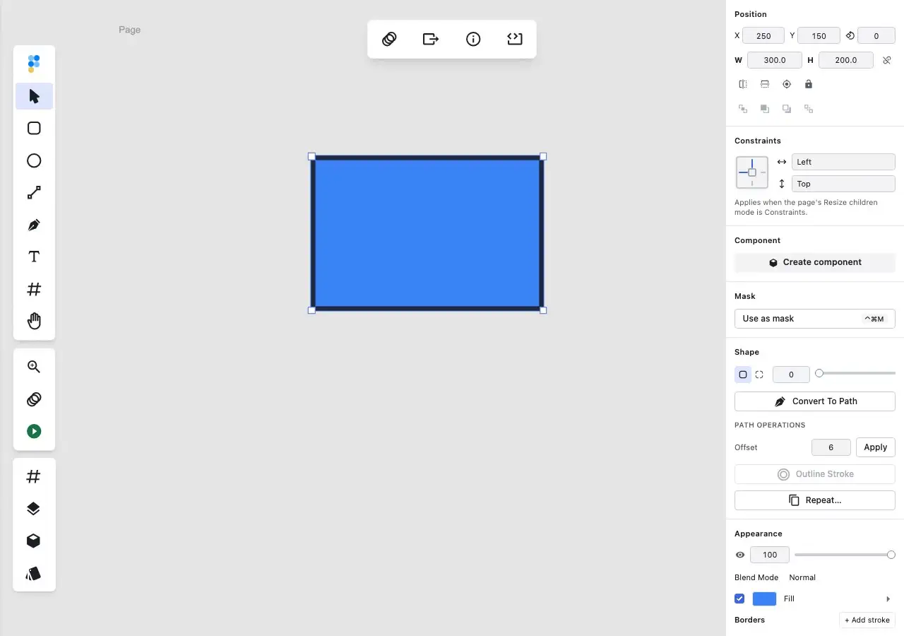
Task: Click the export arrow icon in top toolbar
Action: pos(431,39)
